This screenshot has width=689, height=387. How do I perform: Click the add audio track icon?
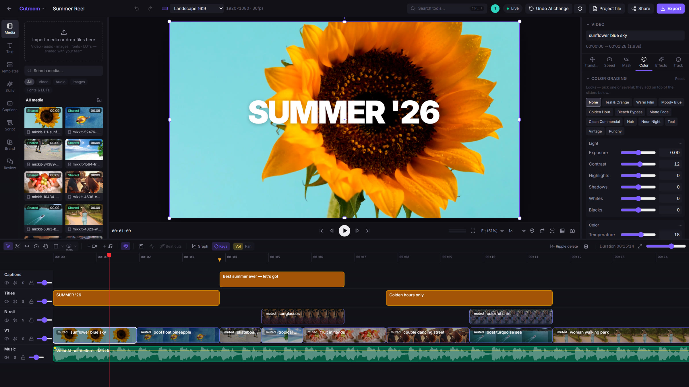pyautogui.click(x=108, y=246)
